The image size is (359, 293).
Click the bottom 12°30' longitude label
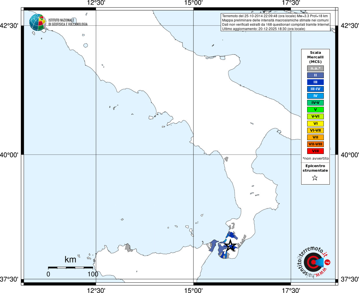click(x=96, y=290)
